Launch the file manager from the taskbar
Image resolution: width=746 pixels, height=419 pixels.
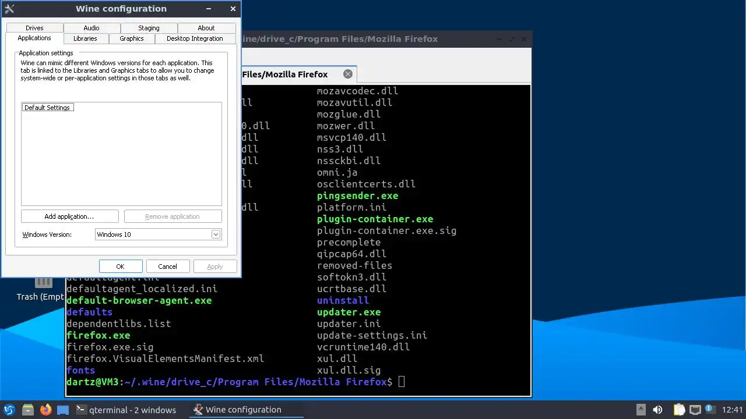[27, 410]
